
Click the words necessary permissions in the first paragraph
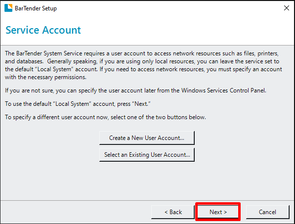click(x=57, y=77)
